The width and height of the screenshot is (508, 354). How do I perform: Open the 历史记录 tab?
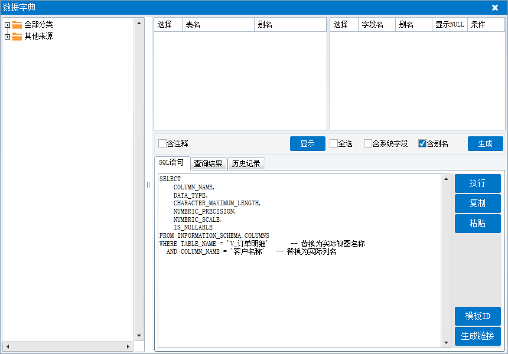246,164
